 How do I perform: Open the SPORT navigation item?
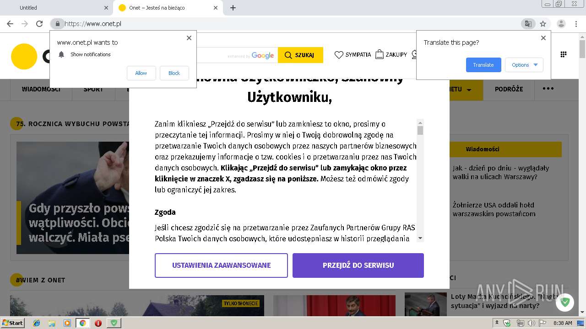(x=93, y=89)
